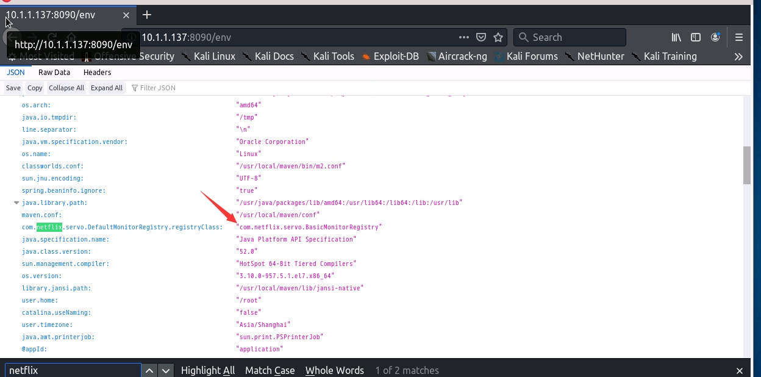Click value "/usr/local/maven/bin/m2.conf"
The height and width of the screenshot is (377, 761).
point(291,166)
